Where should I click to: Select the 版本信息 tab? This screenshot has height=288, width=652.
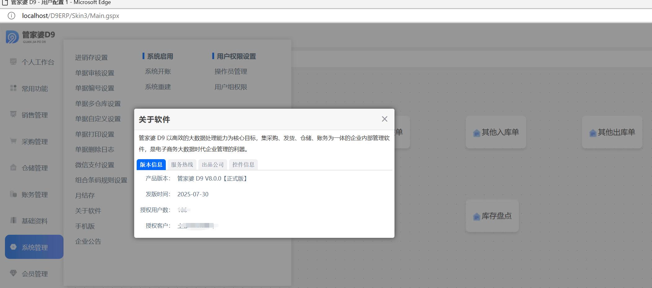tap(151, 165)
